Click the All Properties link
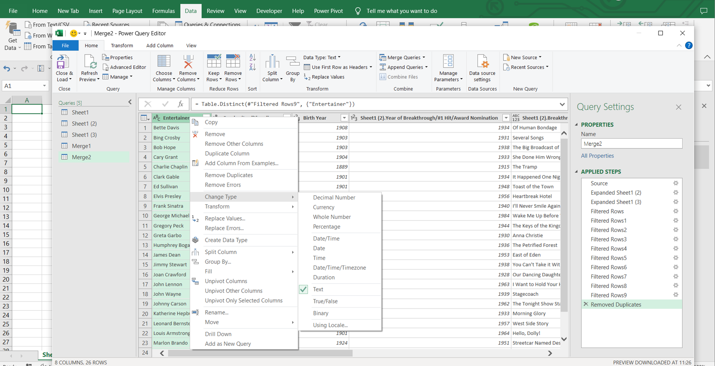Image resolution: width=715 pixels, height=366 pixels. click(x=597, y=156)
